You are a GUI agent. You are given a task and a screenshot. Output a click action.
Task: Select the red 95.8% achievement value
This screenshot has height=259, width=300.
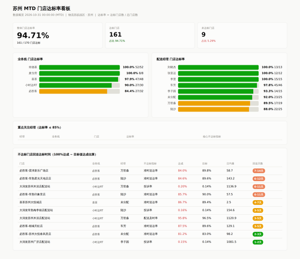182,218
